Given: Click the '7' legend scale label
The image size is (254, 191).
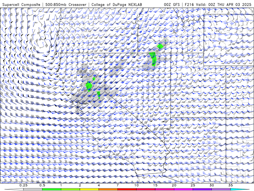Looking at the screenshot, I should coord(117,185).
